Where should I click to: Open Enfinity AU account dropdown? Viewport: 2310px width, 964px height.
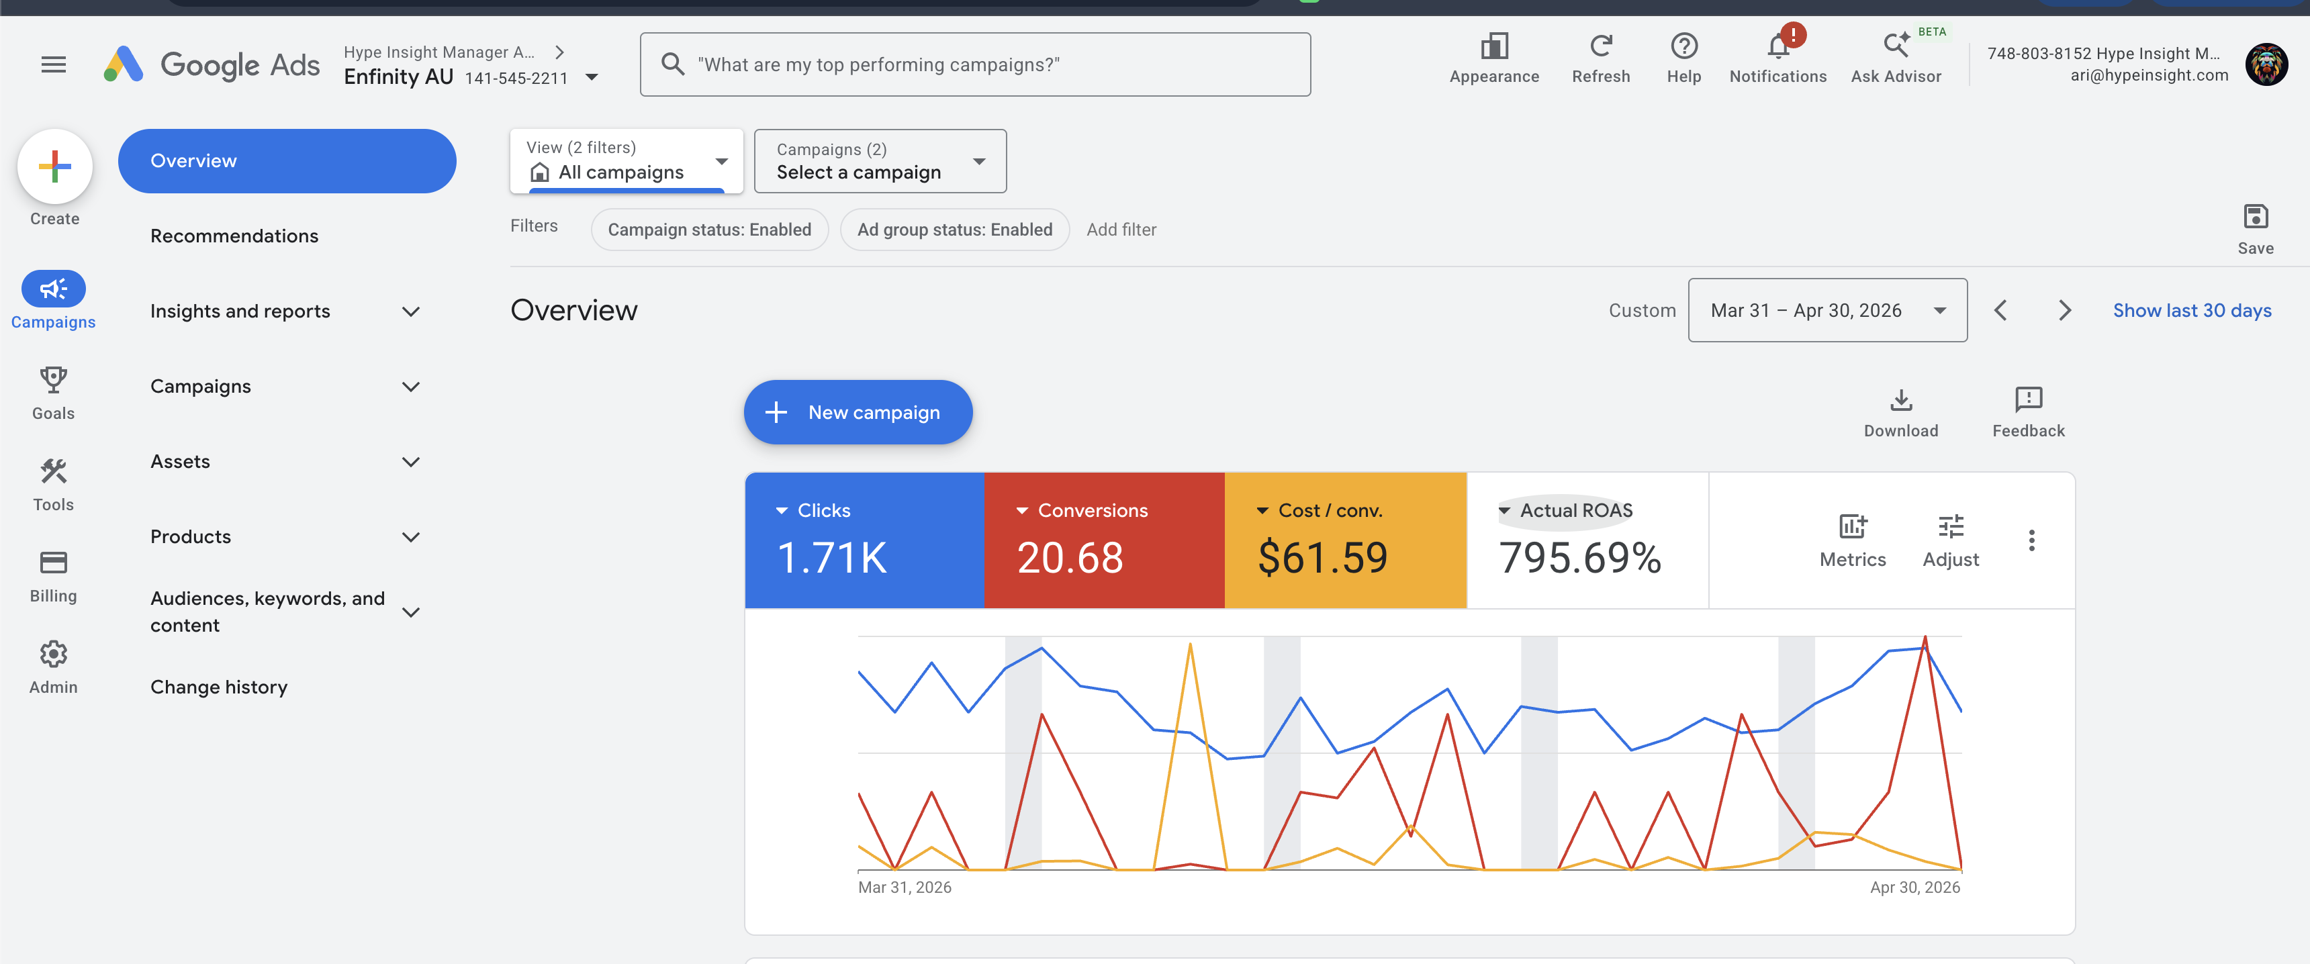tap(592, 77)
